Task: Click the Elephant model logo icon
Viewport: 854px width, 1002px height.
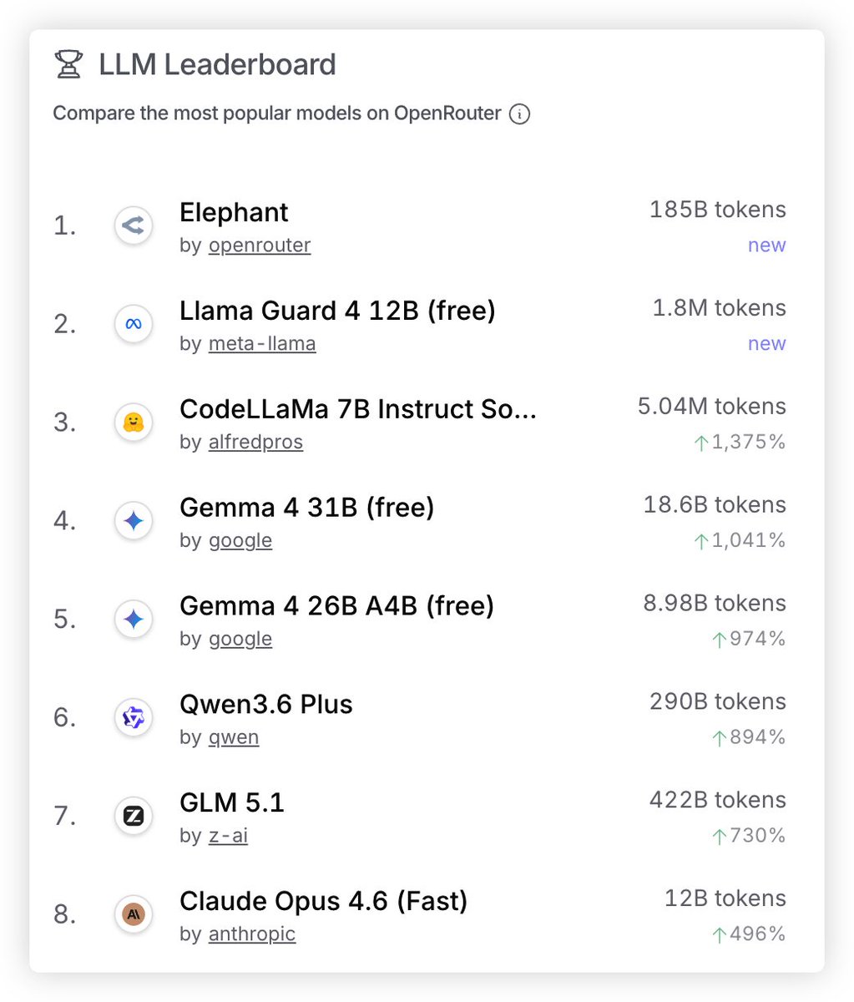Action: click(134, 225)
